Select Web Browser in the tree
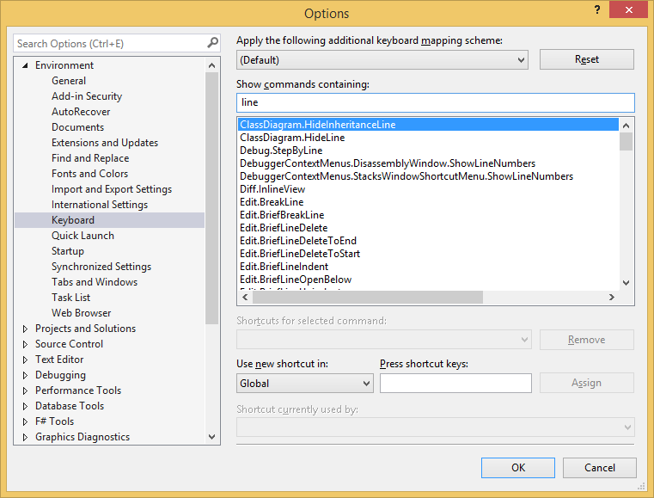 pos(81,313)
